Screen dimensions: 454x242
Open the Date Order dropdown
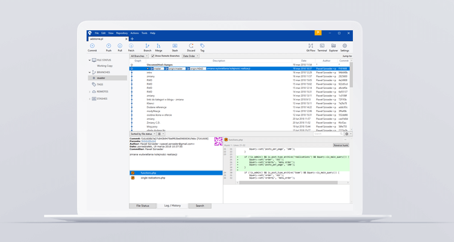(x=191, y=56)
